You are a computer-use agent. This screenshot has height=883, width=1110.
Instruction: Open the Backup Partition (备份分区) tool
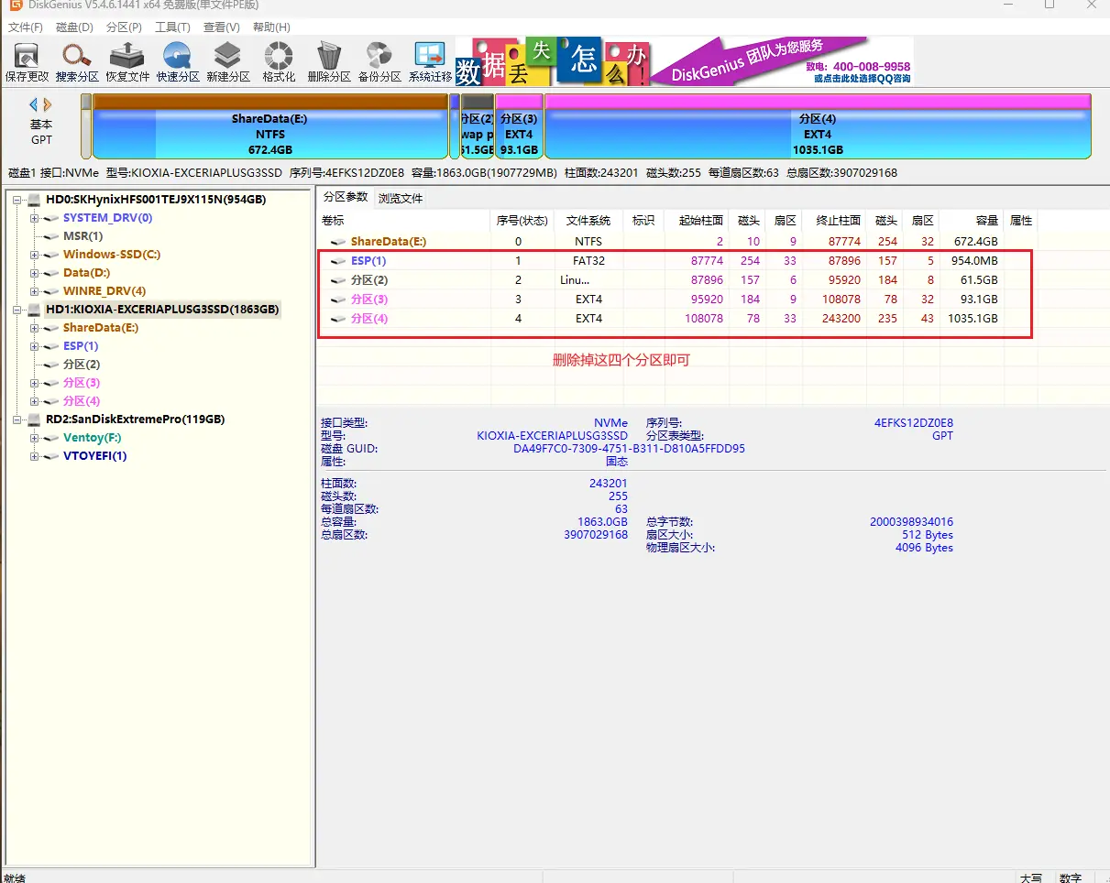(379, 62)
